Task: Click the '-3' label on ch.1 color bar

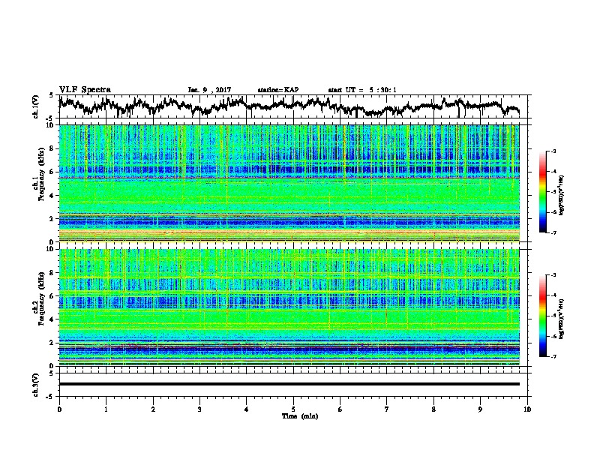Action: coord(553,151)
